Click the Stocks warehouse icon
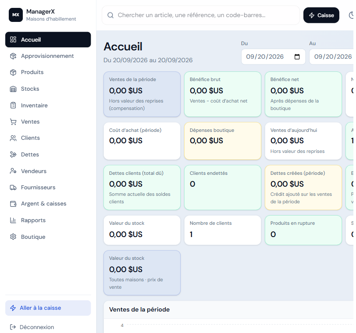Image resolution: width=356 pixels, height=333 pixels. pyautogui.click(x=13, y=89)
